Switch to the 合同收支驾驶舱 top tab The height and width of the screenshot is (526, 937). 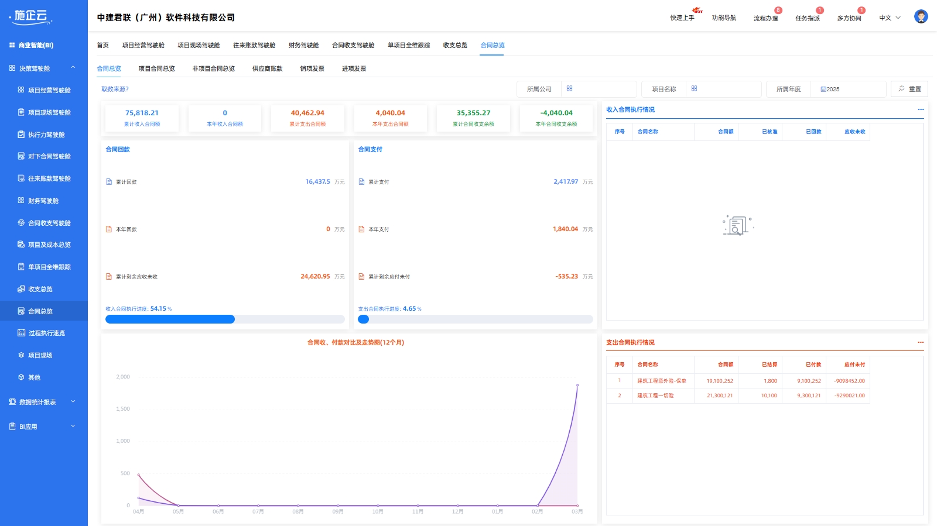[353, 45]
